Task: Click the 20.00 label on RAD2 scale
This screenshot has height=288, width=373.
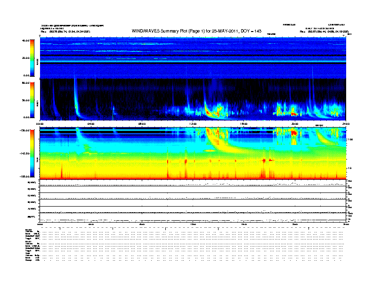Action: click(x=25, y=58)
